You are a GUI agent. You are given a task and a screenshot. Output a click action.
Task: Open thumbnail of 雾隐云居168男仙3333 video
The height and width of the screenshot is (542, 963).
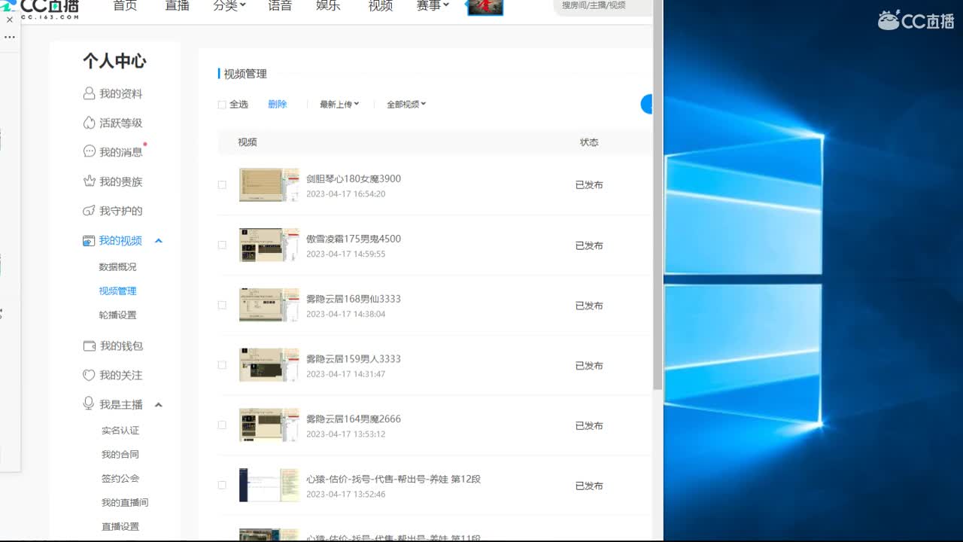tap(269, 305)
